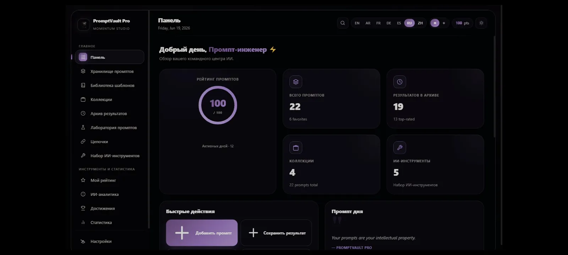Click the star icon beside Мой рейтинг

(83, 180)
